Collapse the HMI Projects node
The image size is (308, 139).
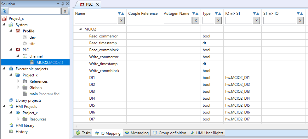[x=4, y=107]
